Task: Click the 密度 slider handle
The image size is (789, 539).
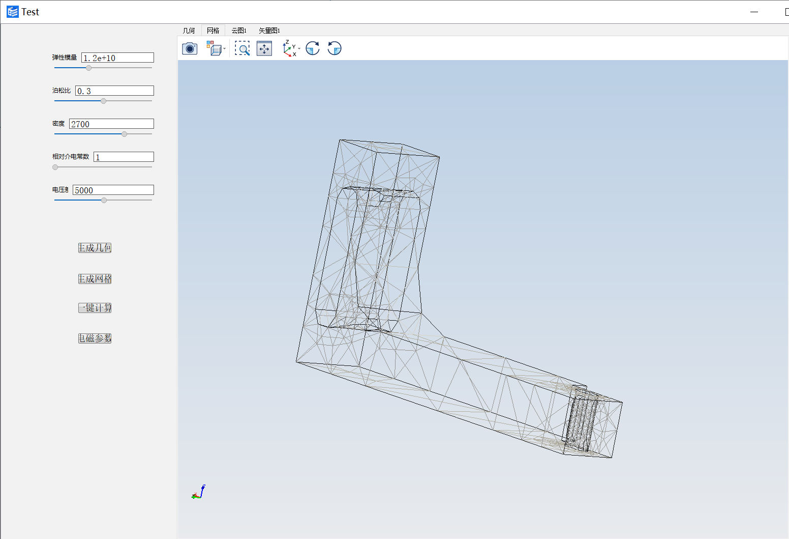Action: tap(124, 134)
